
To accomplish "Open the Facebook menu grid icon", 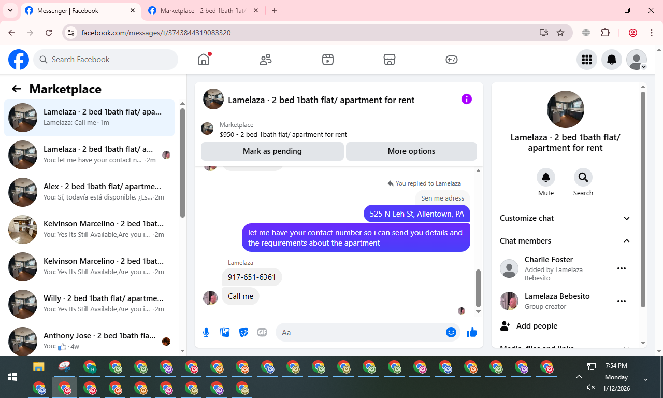I will coord(587,60).
